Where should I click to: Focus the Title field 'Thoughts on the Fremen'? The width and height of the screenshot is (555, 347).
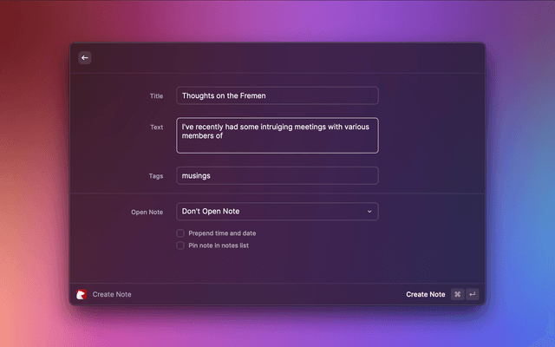(277, 95)
